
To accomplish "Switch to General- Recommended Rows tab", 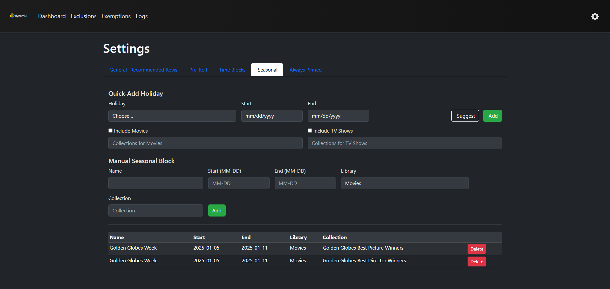I will click(143, 70).
